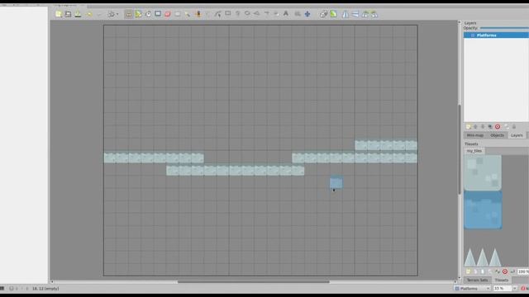Select the Edit Polygons tool
The width and height of the screenshot is (529, 297).
point(218,14)
